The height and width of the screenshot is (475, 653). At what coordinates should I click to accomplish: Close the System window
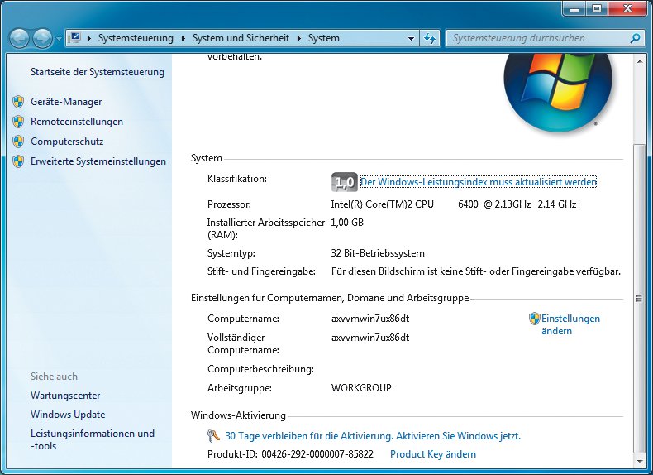point(627,8)
